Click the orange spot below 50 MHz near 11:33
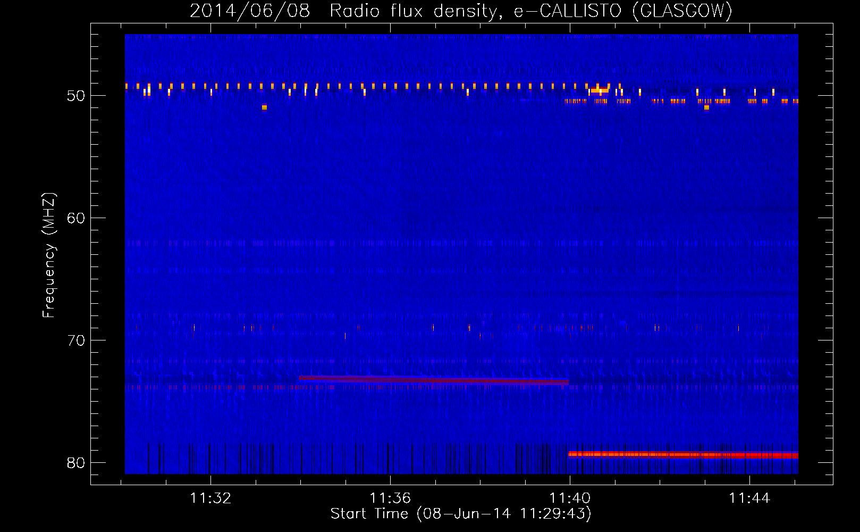This screenshot has height=532, width=860. 264,107
